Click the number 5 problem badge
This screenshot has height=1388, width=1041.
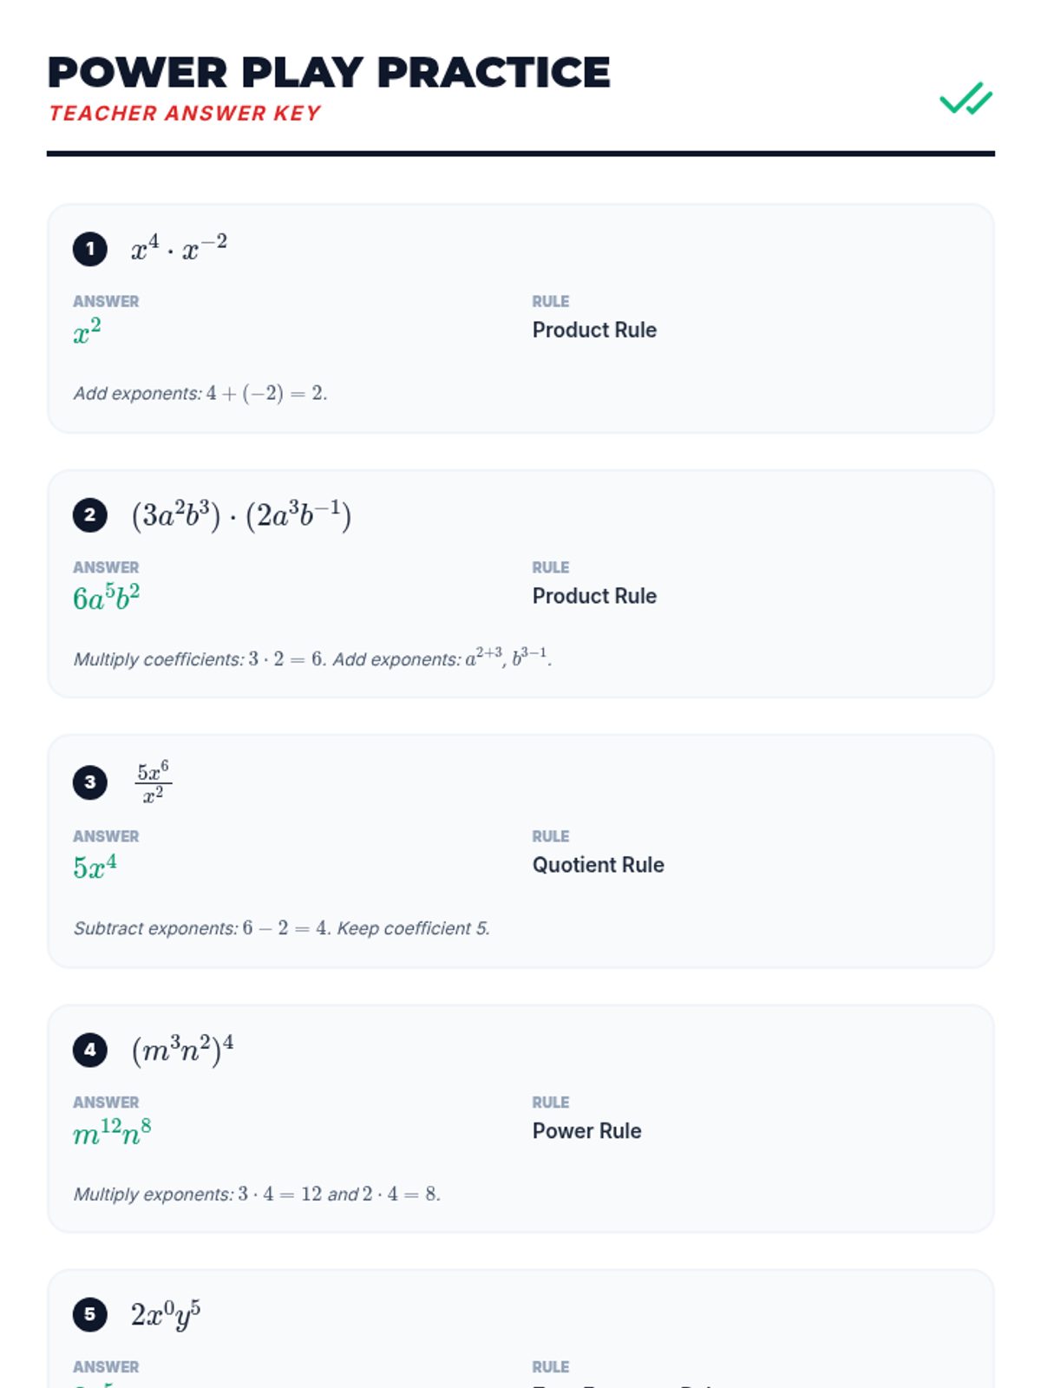point(90,1314)
